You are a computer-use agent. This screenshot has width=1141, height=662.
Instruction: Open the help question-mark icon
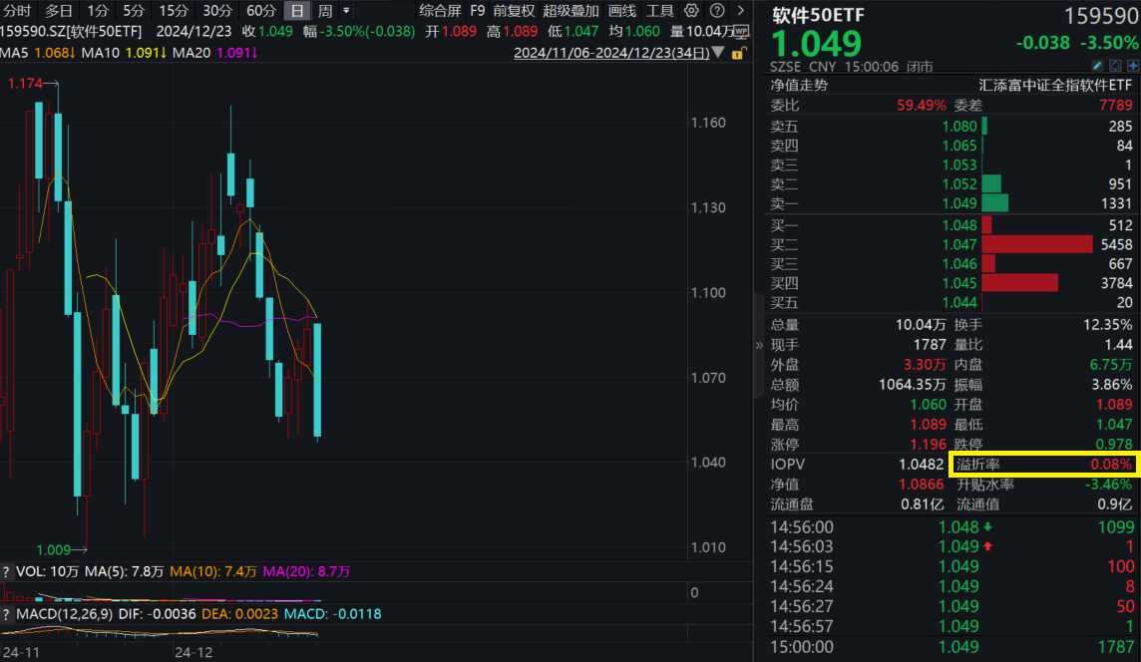[717, 11]
